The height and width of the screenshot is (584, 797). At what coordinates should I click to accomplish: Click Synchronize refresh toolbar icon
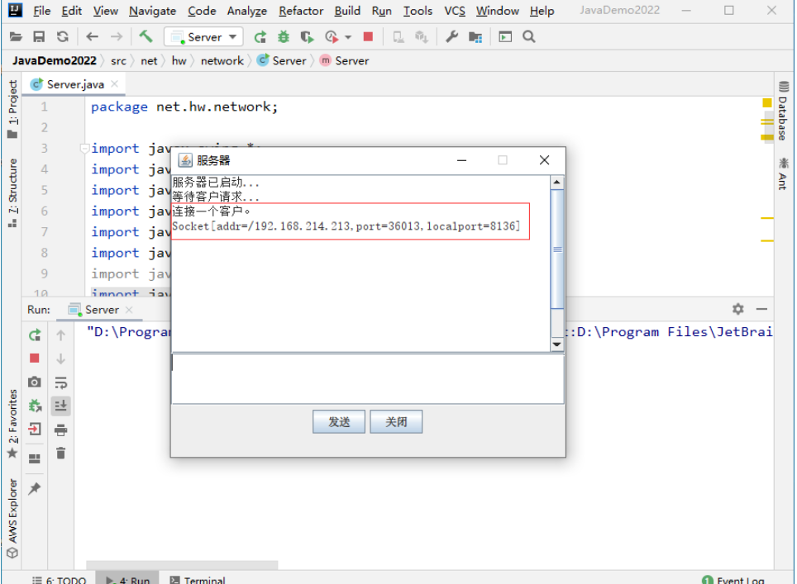click(63, 36)
